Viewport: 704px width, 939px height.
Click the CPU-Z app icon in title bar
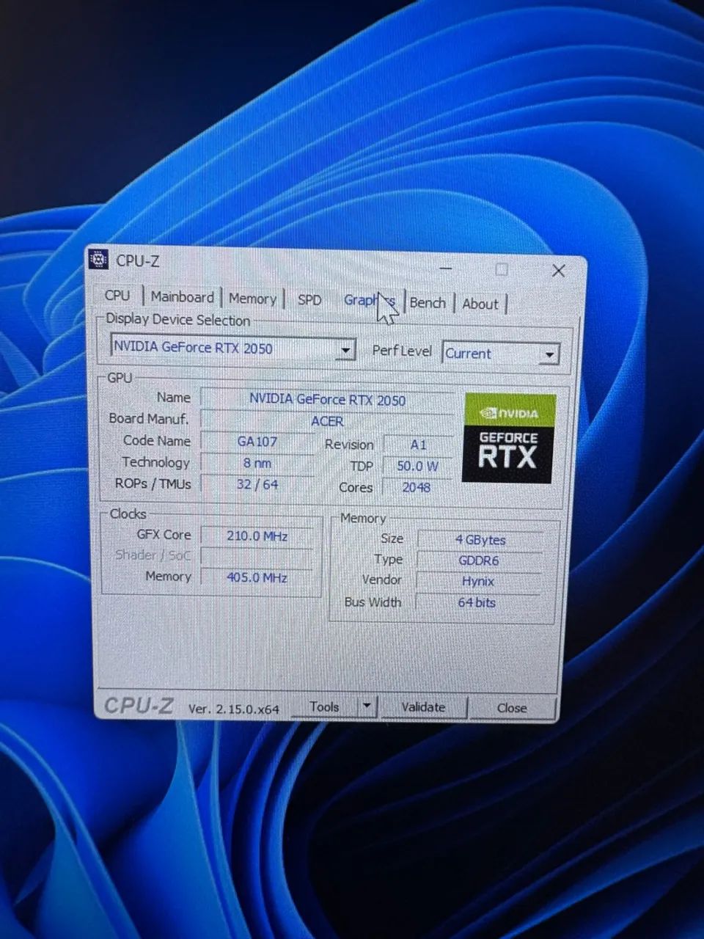tap(98, 259)
